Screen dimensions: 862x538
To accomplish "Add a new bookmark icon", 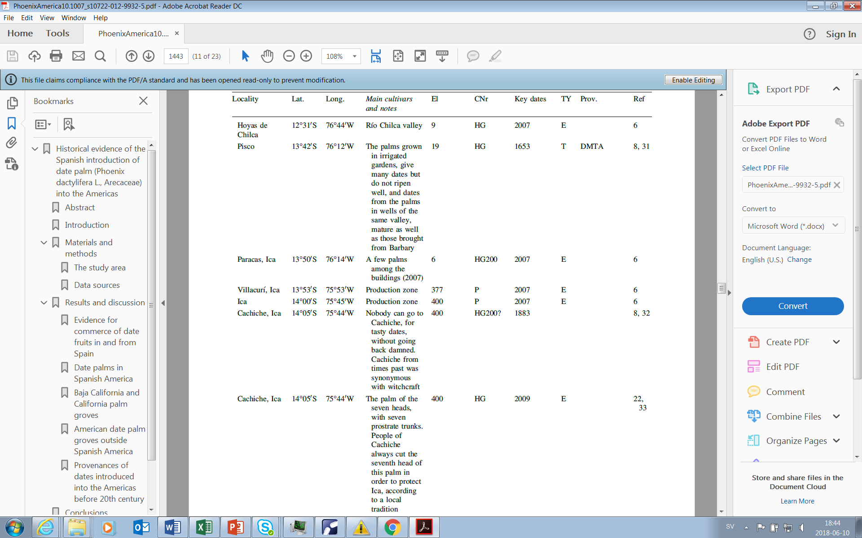I will [69, 124].
